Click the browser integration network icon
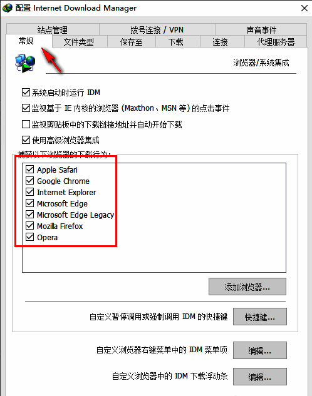 point(25,63)
